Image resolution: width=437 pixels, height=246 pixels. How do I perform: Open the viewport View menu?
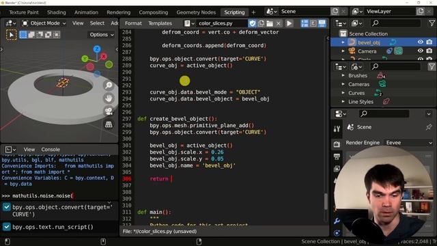pos(78,23)
